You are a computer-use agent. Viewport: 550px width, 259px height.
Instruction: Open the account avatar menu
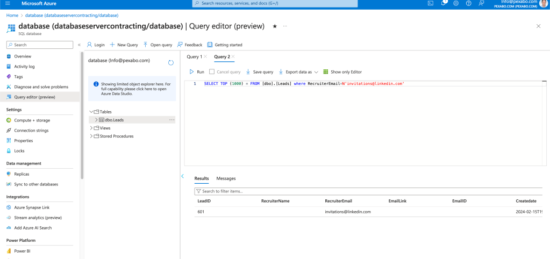point(544,3)
